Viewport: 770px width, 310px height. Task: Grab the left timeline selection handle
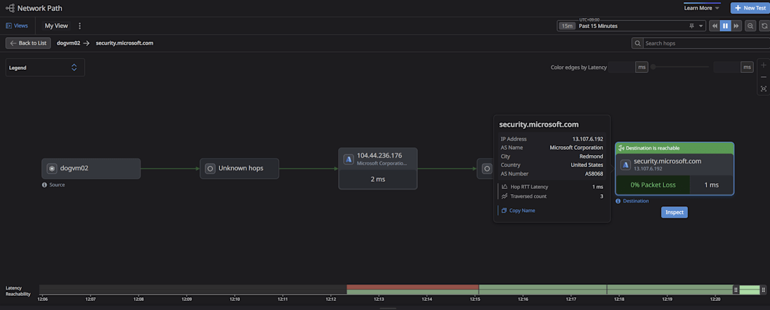[x=736, y=290]
